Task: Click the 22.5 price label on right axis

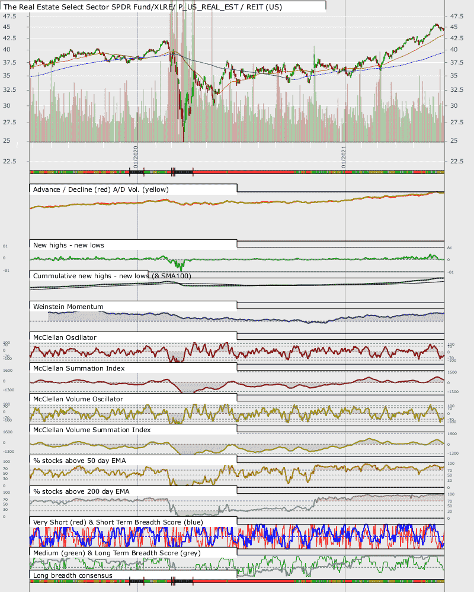Action: click(x=457, y=161)
